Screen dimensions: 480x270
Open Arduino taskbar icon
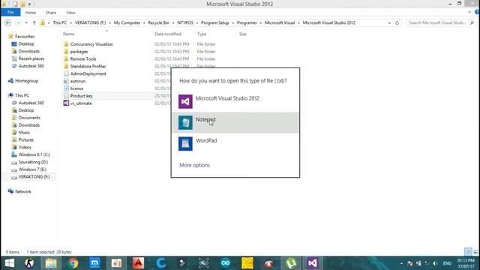pyautogui.click(x=226, y=263)
